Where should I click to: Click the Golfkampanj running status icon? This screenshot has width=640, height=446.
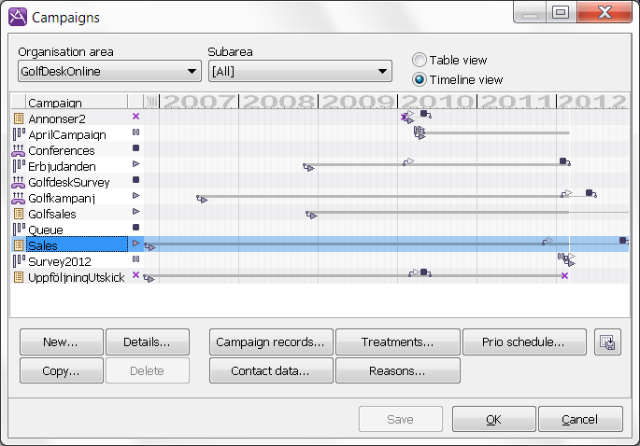click(x=135, y=196)
